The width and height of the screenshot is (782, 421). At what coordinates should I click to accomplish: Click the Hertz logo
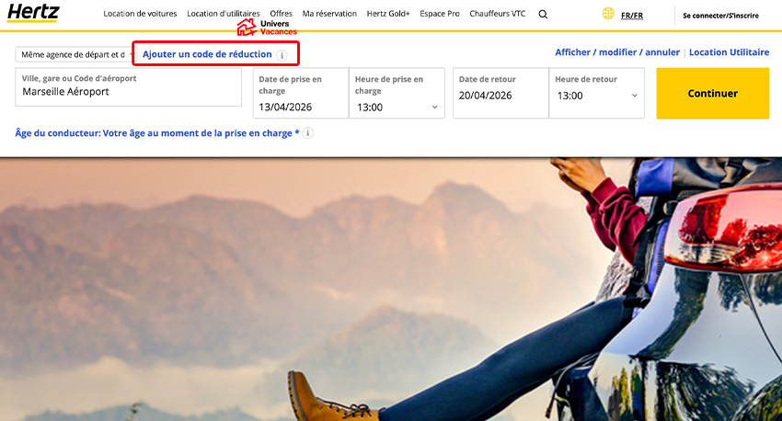pyautogui.click(x=33, y=13)
